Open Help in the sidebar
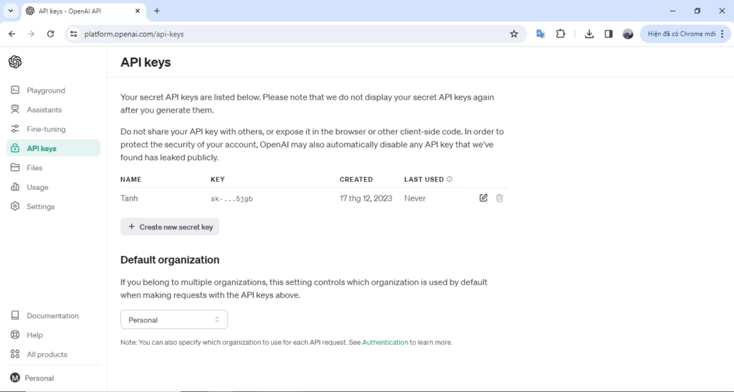 (34, 335)
